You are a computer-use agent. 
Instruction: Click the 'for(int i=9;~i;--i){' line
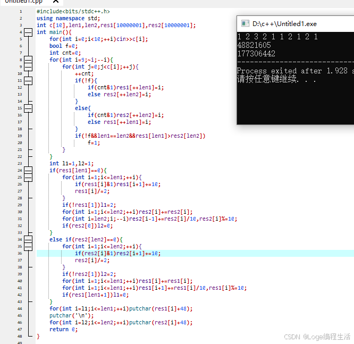(x=81, y=60)
